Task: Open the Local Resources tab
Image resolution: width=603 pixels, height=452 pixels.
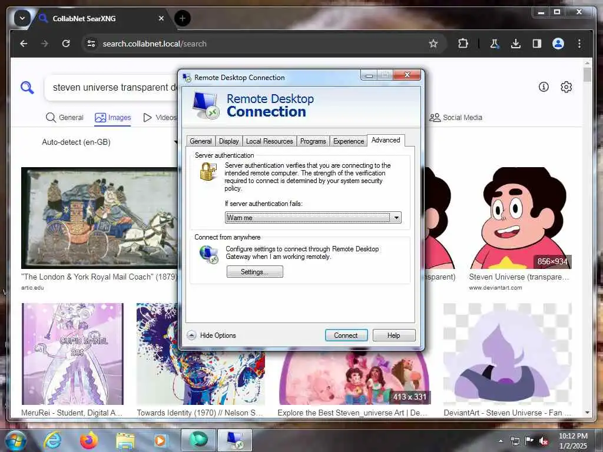Action: point(269,141)
